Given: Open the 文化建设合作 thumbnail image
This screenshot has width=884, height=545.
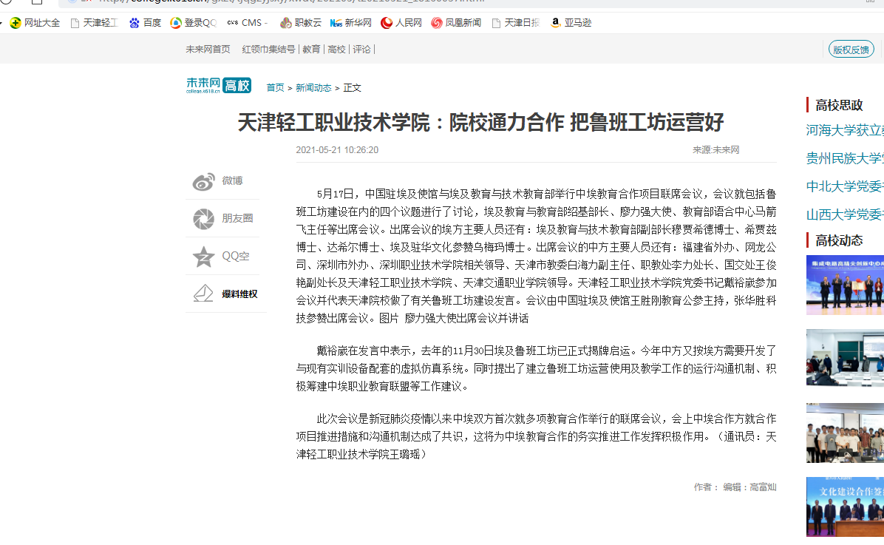Looking at the screenshot, I should [x=845, y=507].
